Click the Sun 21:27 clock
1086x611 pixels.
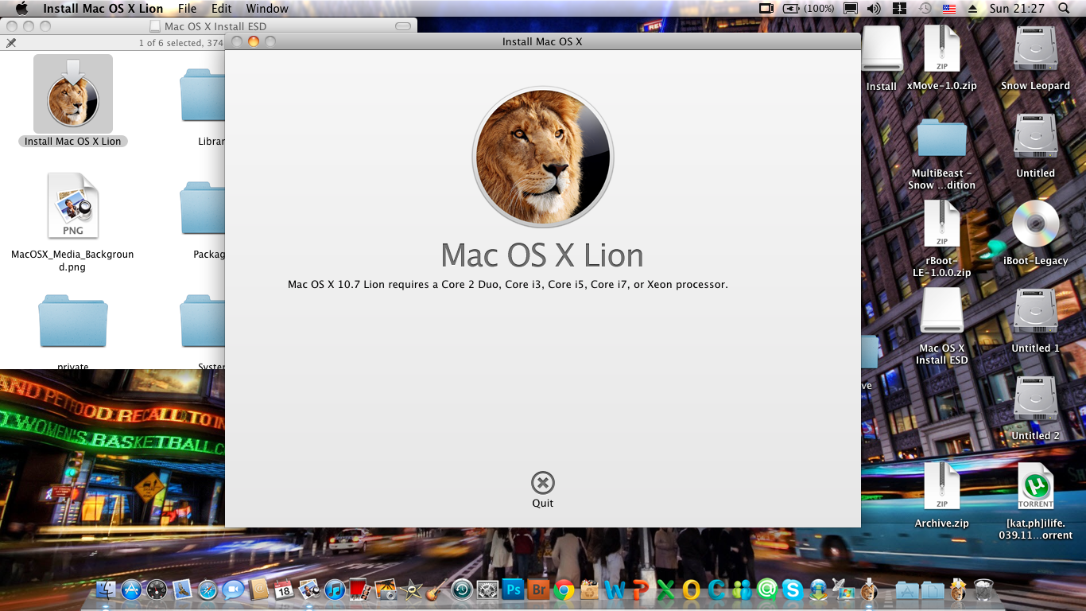pyautogui.click(x=1017, y=9)
